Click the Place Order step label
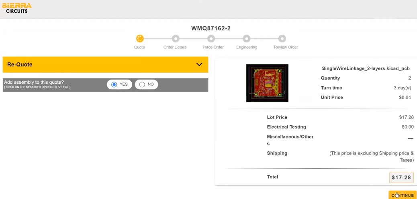Image resolution: width=417 pixels, height=199 pixels. click(x=213, y=47)
